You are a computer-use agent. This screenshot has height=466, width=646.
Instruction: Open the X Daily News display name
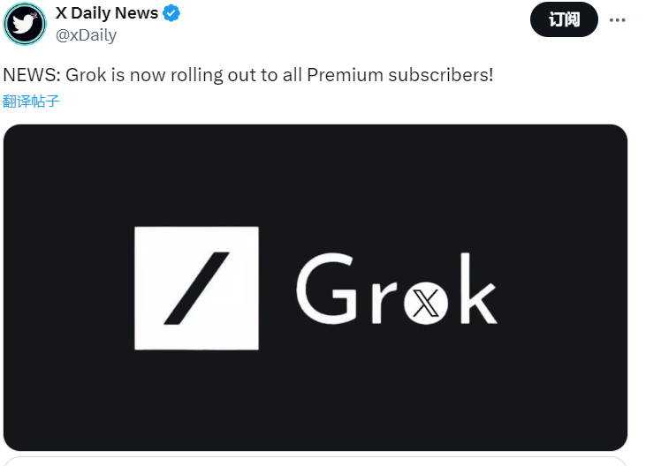(107, 13)
